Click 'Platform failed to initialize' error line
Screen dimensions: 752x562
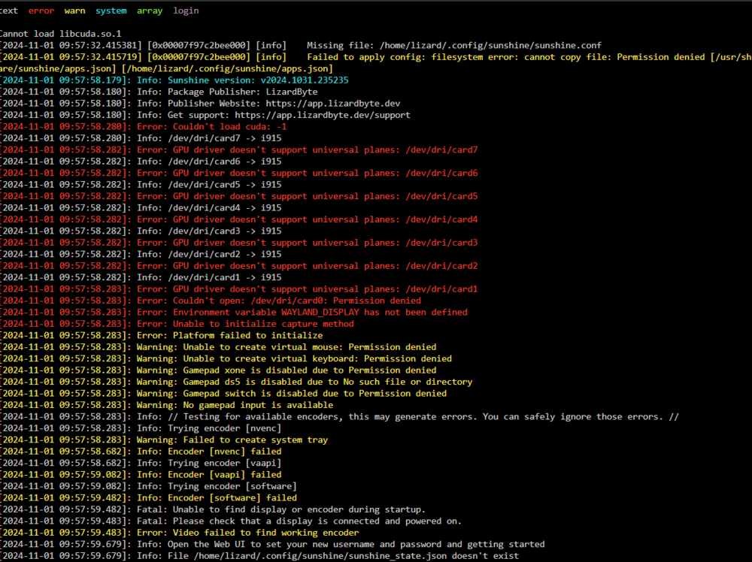161,335
